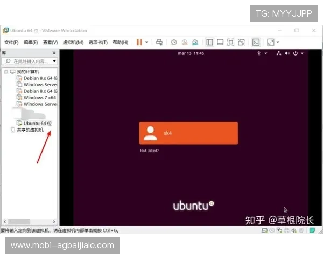Click the hard disk status bar icon
The height and width of the screenshot is (259, 323).
pos(264,230)
